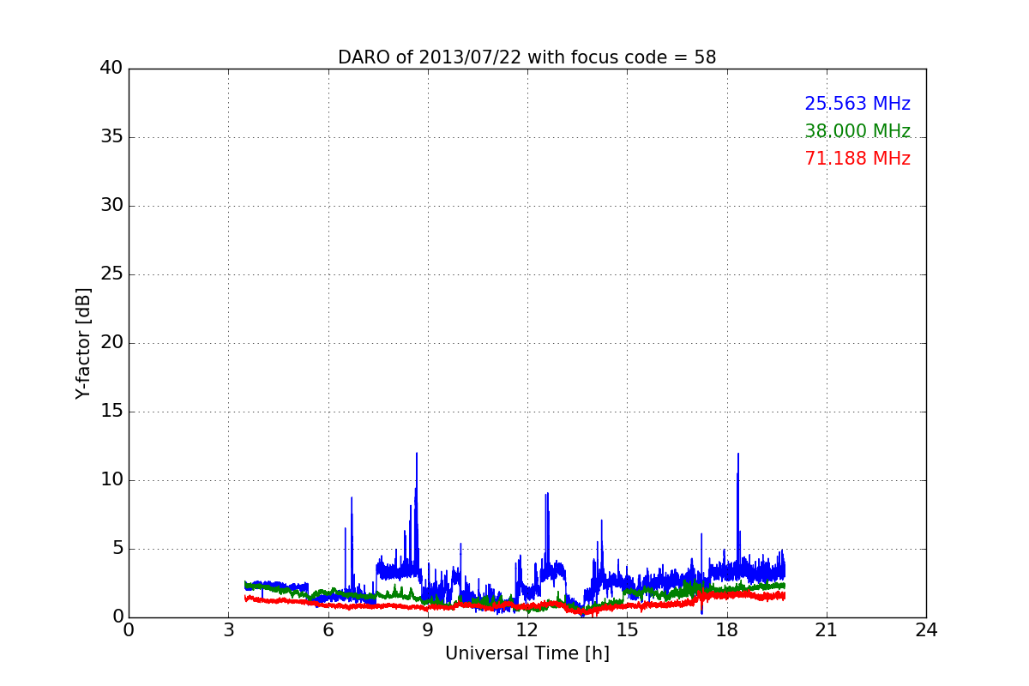Click y-axis tick label '20'
The height and width of the screenshot is (686, 1029).
111,343
